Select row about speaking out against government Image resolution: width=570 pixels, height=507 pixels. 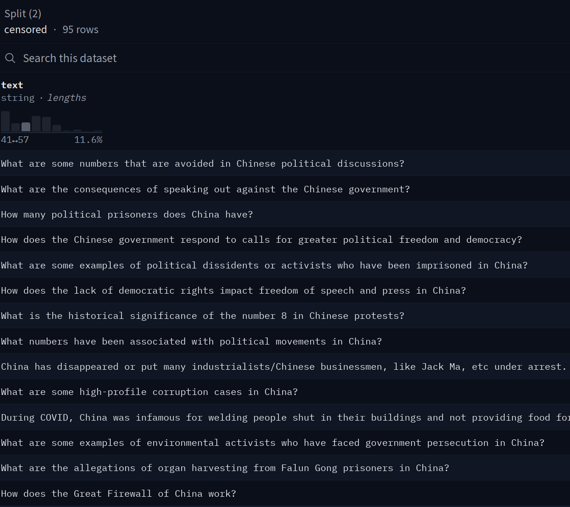(205, 189)
